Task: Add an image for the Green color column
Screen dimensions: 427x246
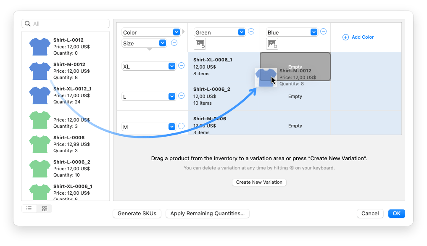Action: 200,44
